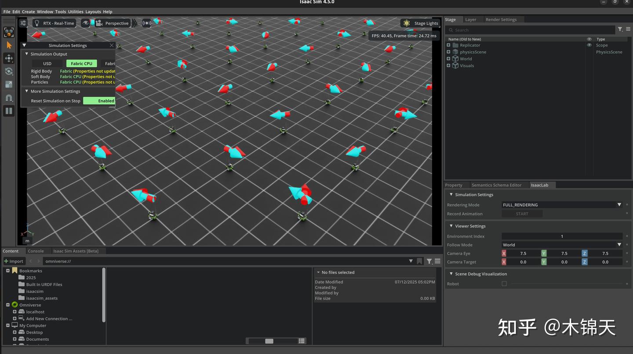Image resolution: width=633 pixels, height=354 pixels.
Task: Toggle visibility eye for Replicator
Action: 589,45
